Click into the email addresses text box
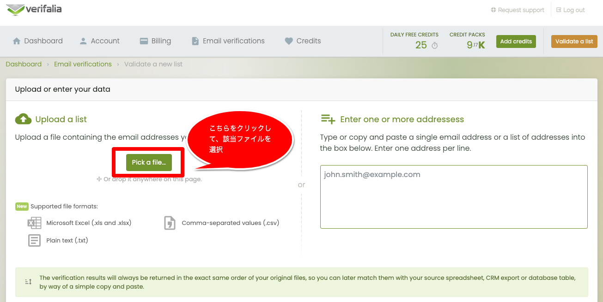The image size is (603, 302). (x=454, y=197)
